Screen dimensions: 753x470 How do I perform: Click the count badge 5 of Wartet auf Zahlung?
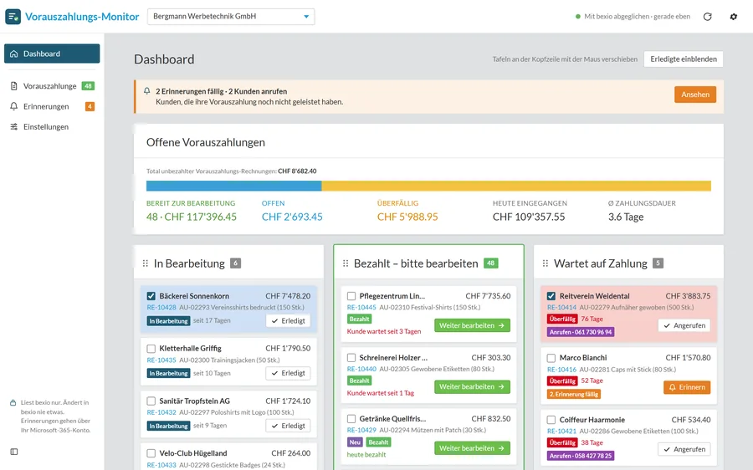658,263
